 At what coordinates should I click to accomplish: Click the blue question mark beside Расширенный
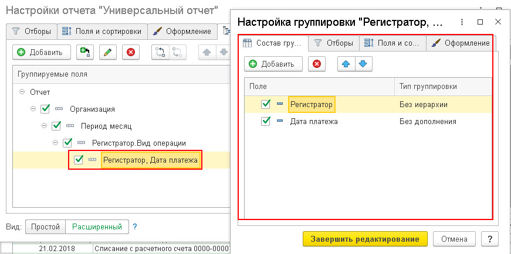point(135,226)
